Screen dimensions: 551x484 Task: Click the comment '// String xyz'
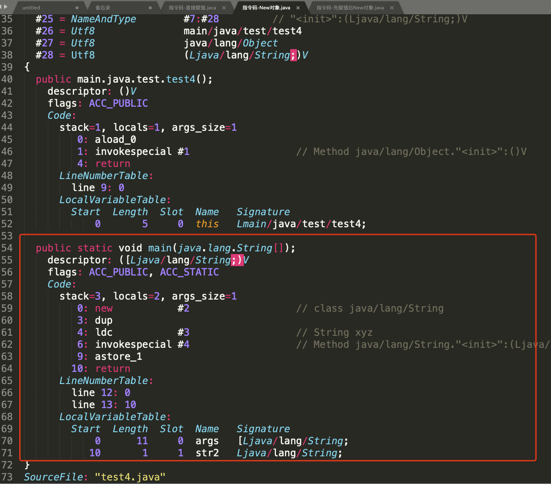pyautogui.click(x=334, y=332)
